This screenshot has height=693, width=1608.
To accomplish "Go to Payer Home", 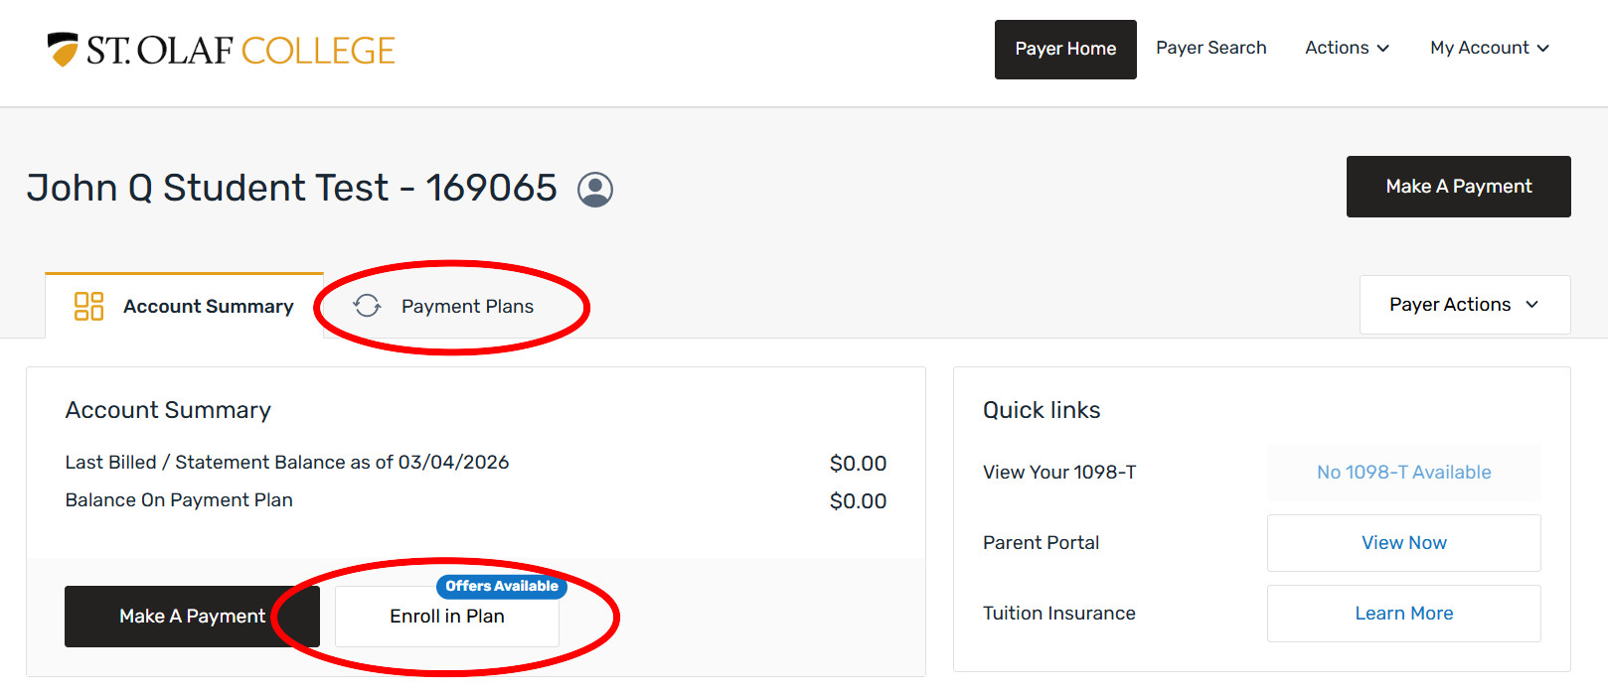I will 1065,49.
